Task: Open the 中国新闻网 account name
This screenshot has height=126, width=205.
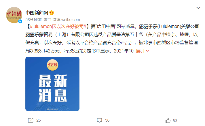Action: (x=37, y=13)
